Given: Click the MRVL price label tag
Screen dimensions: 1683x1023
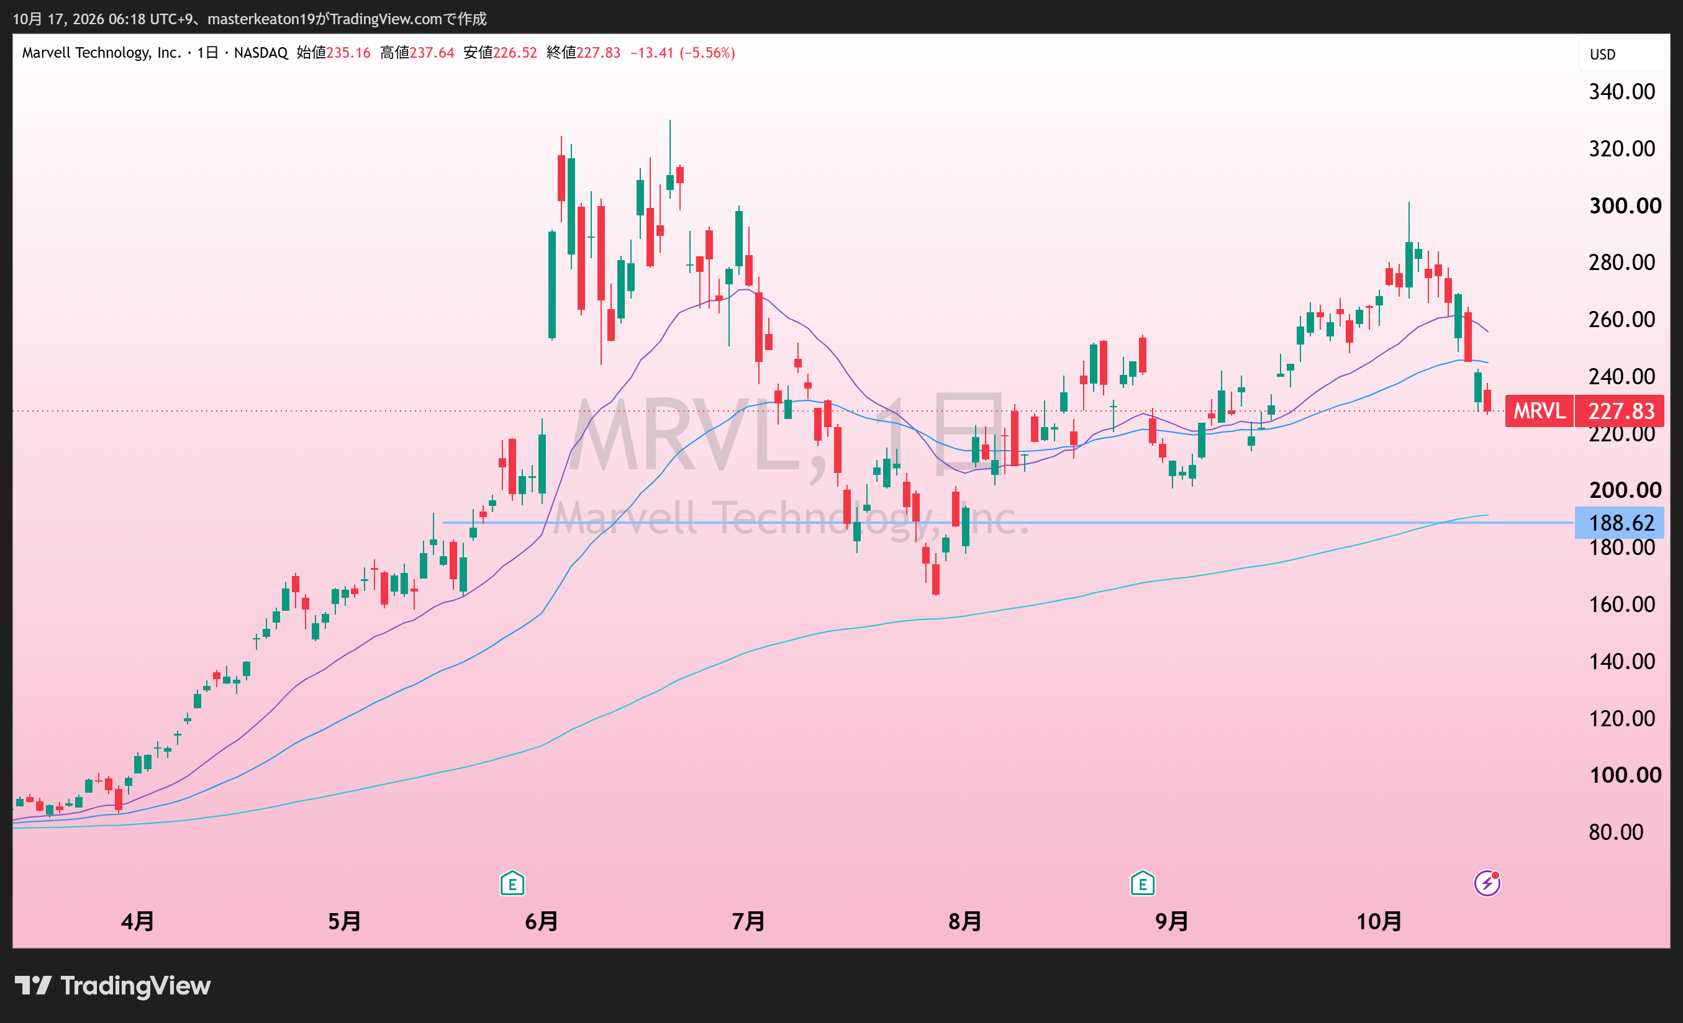Looking at the screenshot, I should pos(1539,411).
